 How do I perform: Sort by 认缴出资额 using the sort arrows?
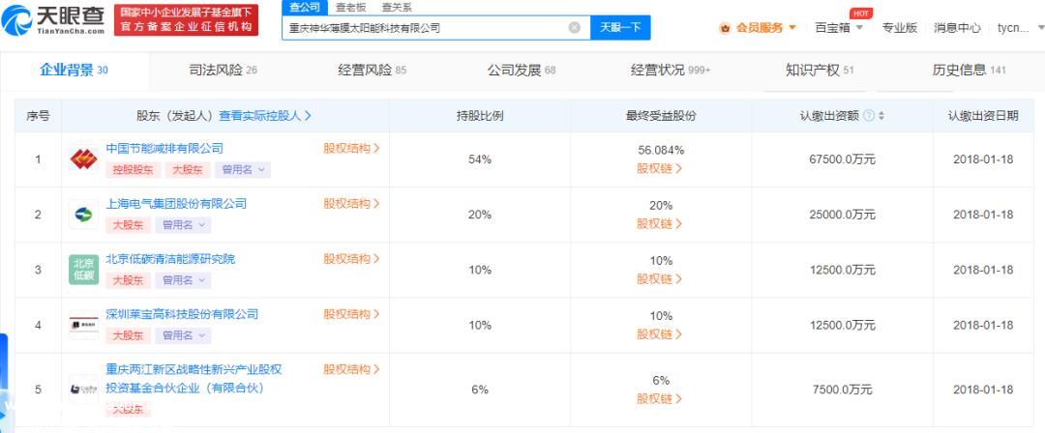point(881,116)
